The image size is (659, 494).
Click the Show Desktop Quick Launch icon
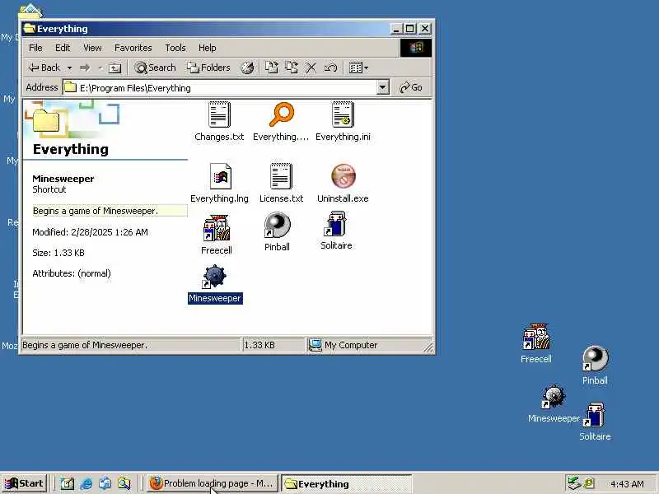coord(67,483)
